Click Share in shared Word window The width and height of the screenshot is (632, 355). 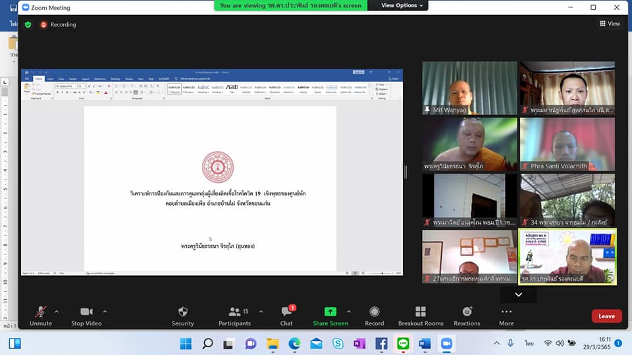pos(394,79)
